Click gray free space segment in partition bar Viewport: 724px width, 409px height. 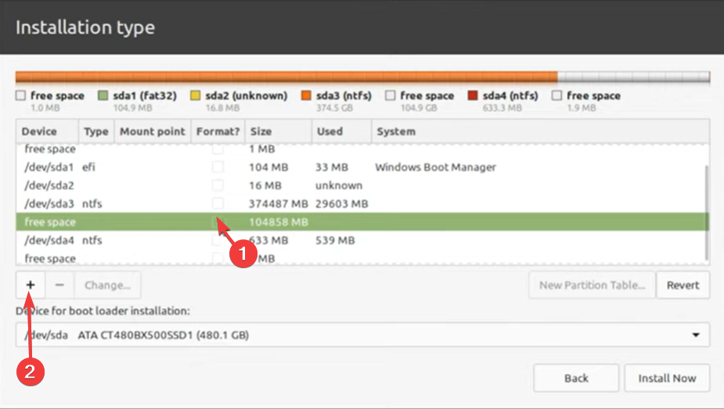pos(633,77)
